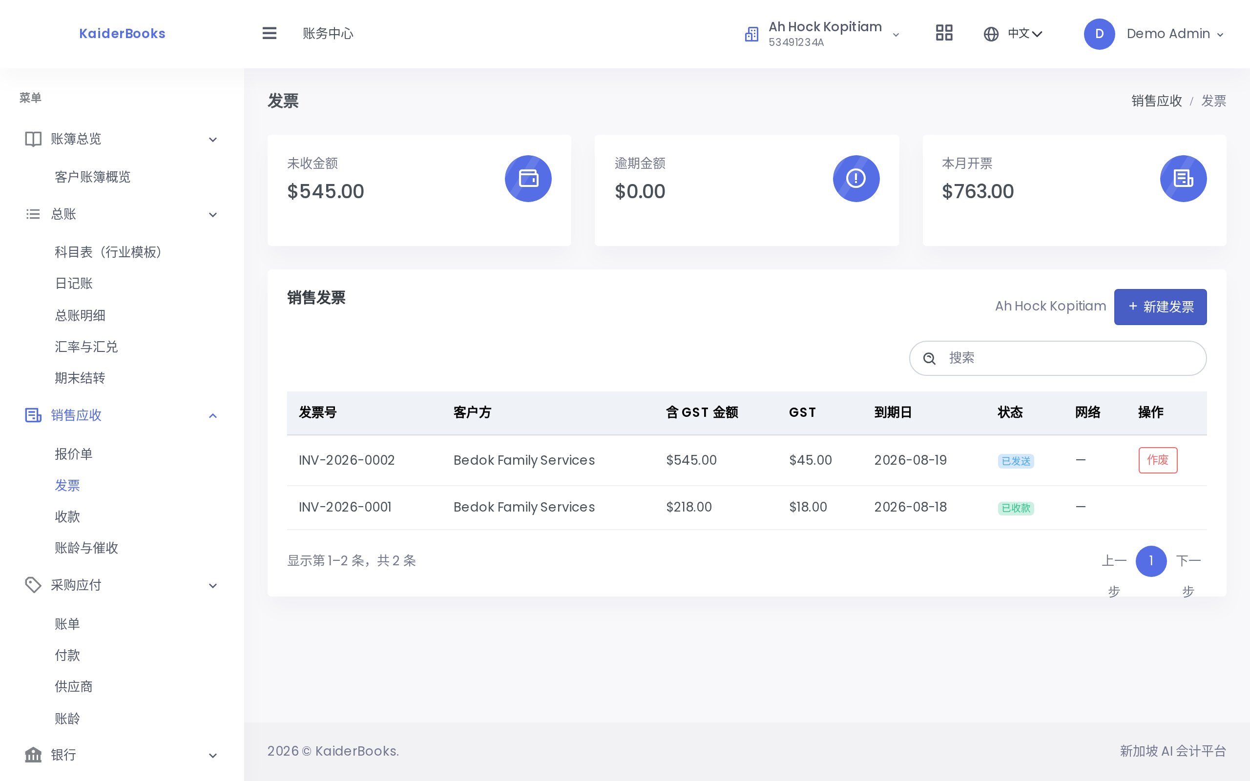Click the globe language icon
1250x781 pixels.
(991, 34)
